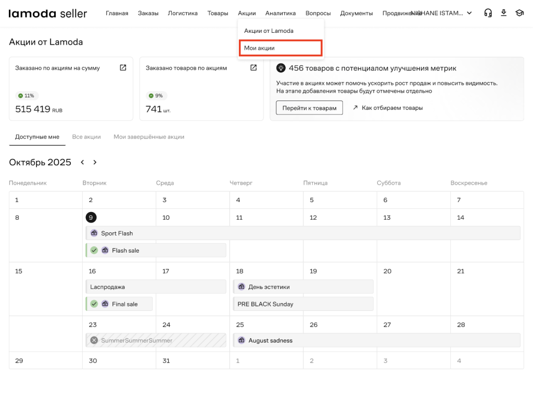The width and height of the screenshot is (533, 399).
Task: Open the Документы menu item
Action: click(x=356, y=13)
